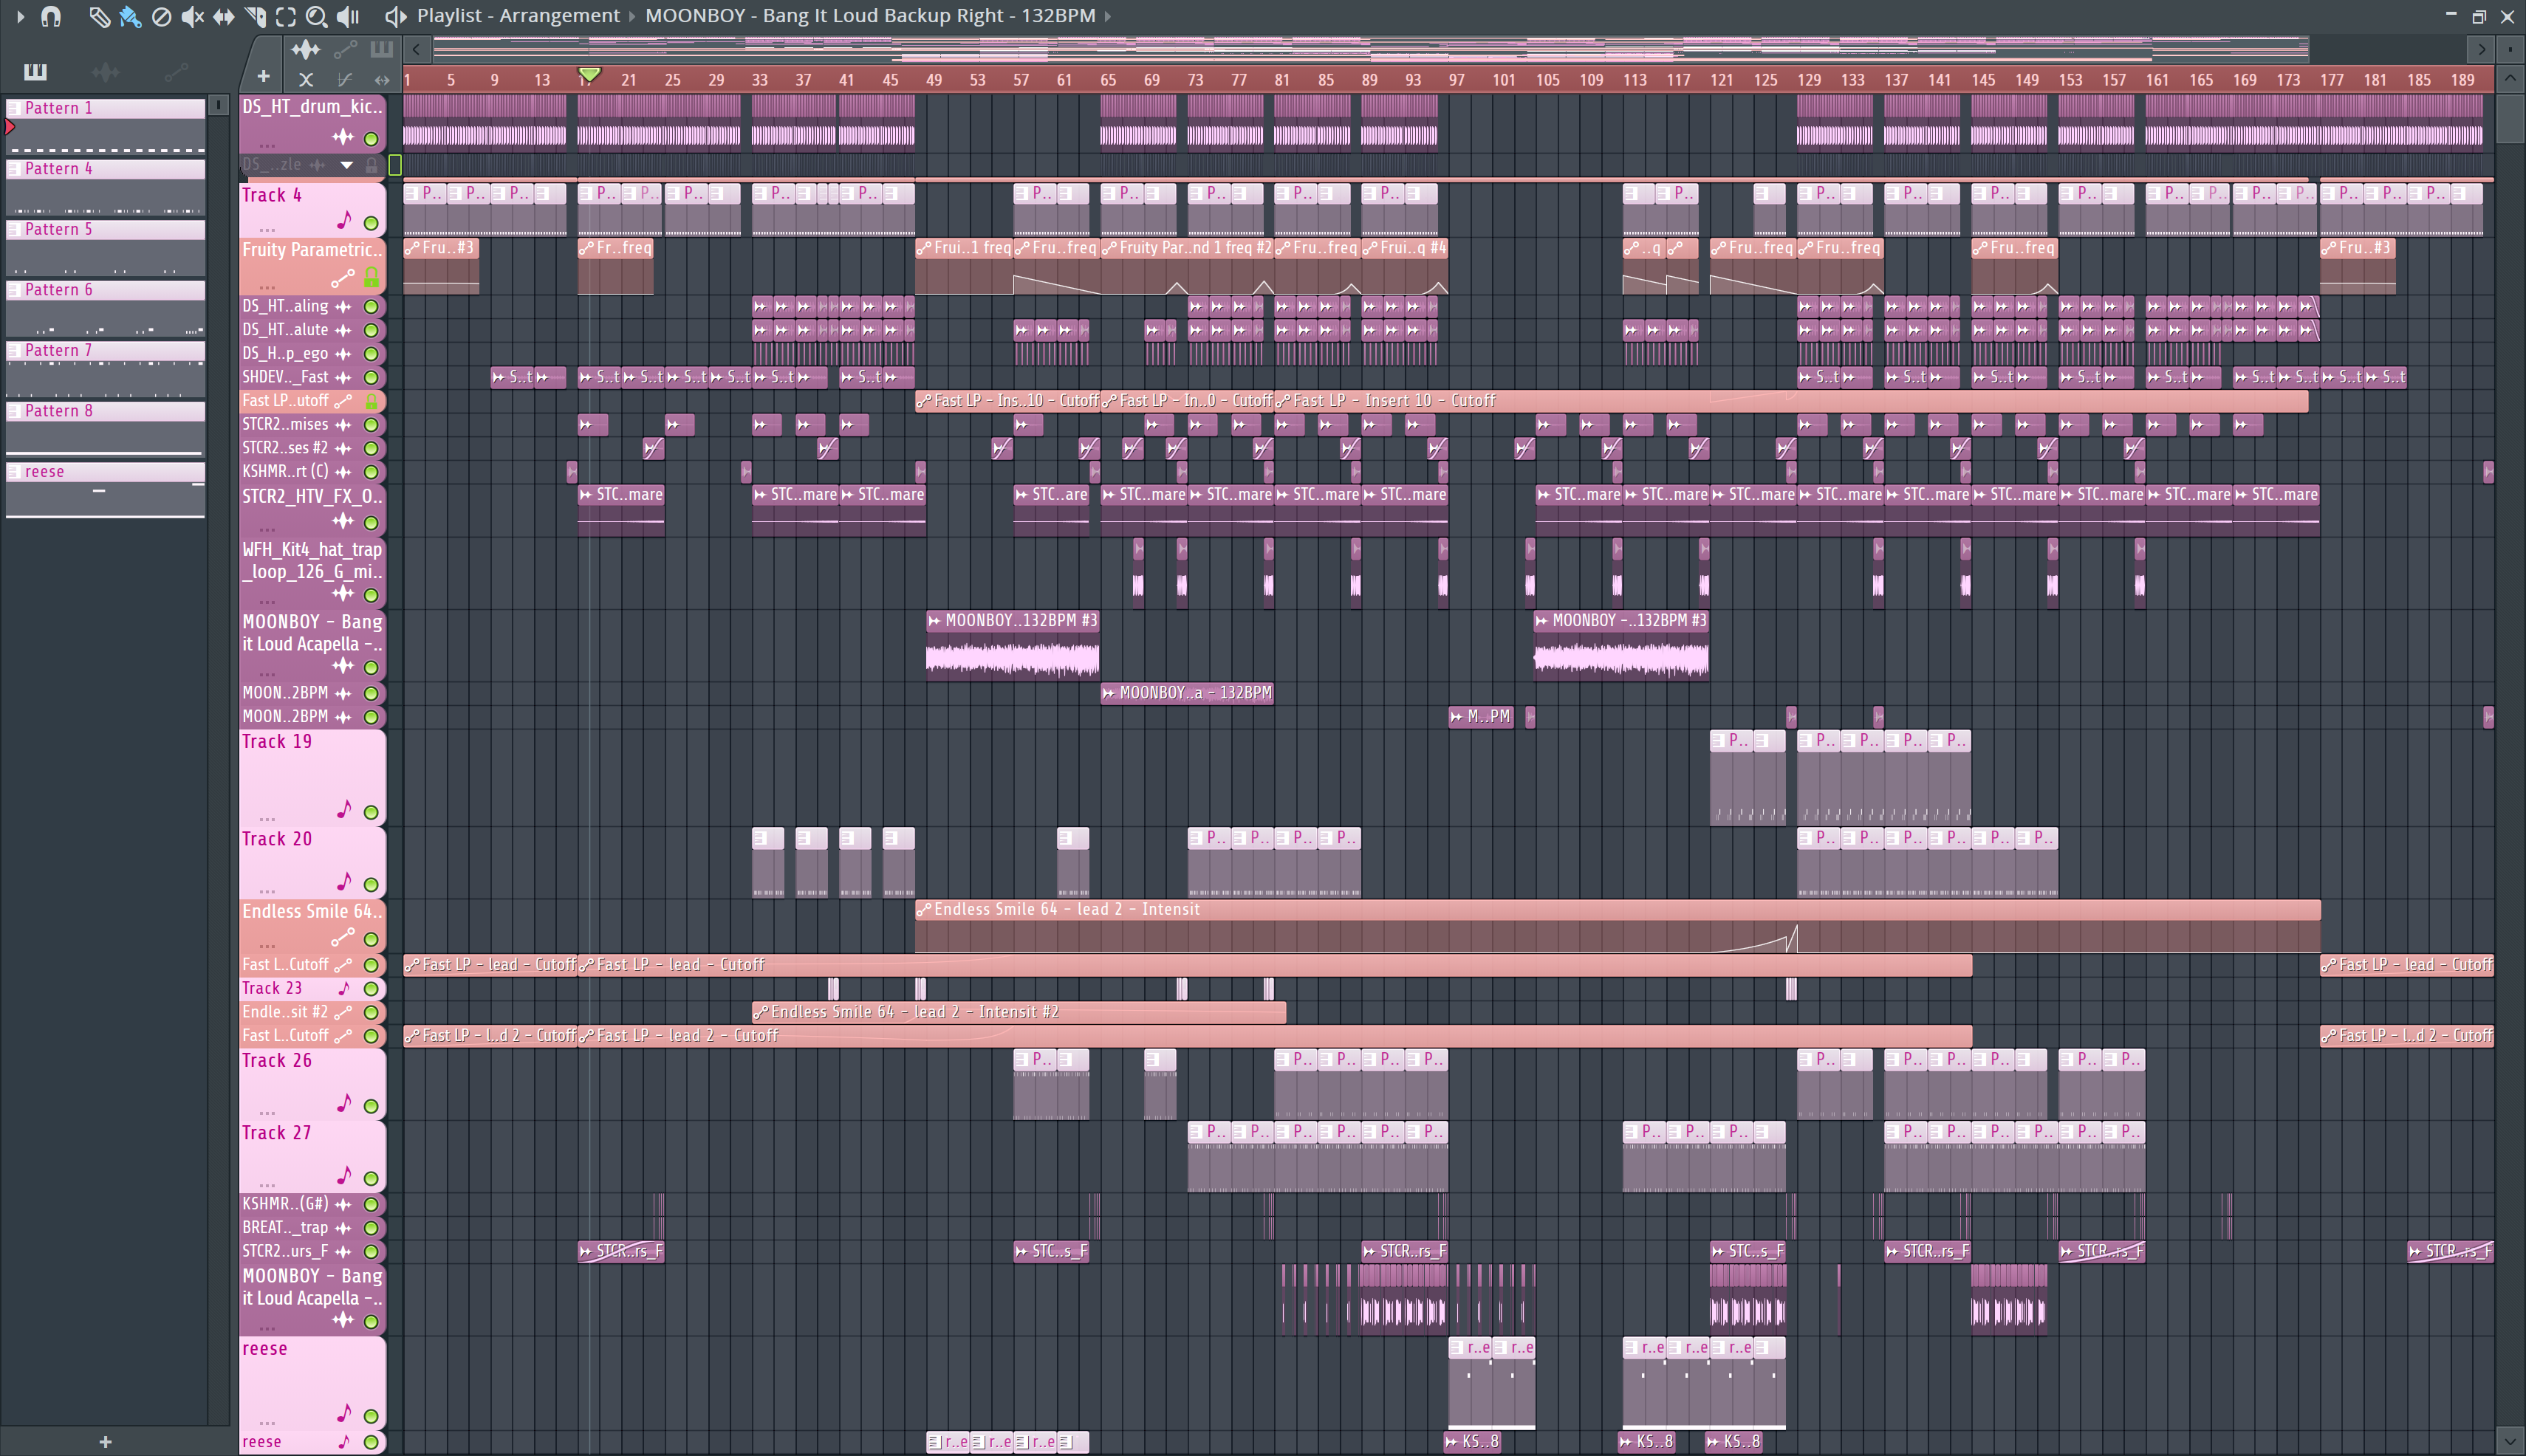The width and height of the screenshot is (2526, 1456).
Task: Add a new track with plus button
Action: [263, 76]
